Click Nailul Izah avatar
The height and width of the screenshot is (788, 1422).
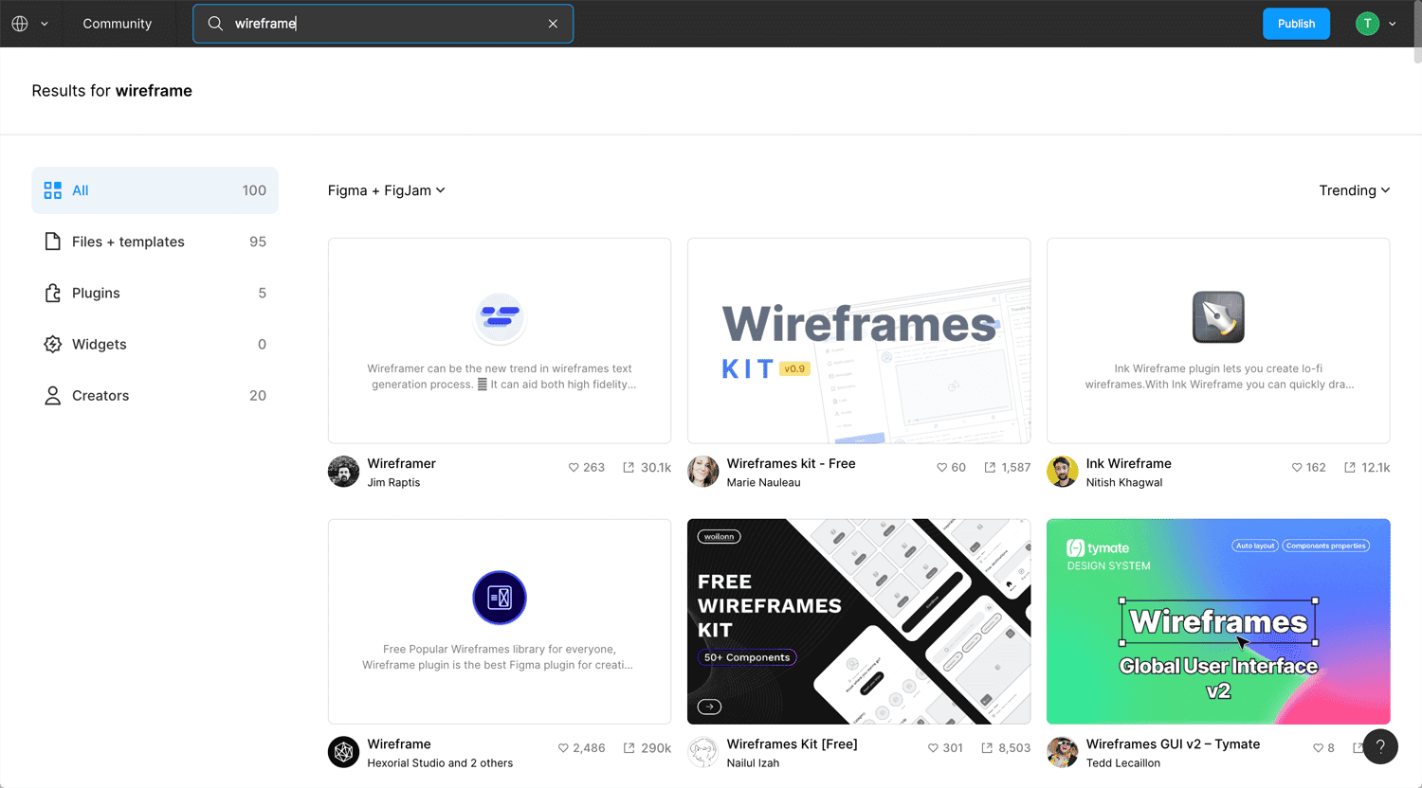pyautogui.click(x=702, y=752)
